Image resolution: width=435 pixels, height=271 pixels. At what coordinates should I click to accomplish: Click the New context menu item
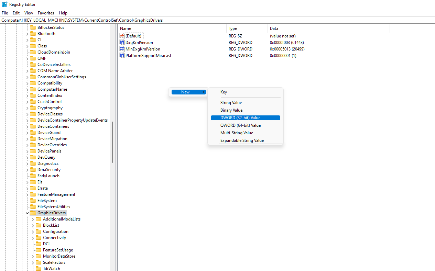point(189,92)
